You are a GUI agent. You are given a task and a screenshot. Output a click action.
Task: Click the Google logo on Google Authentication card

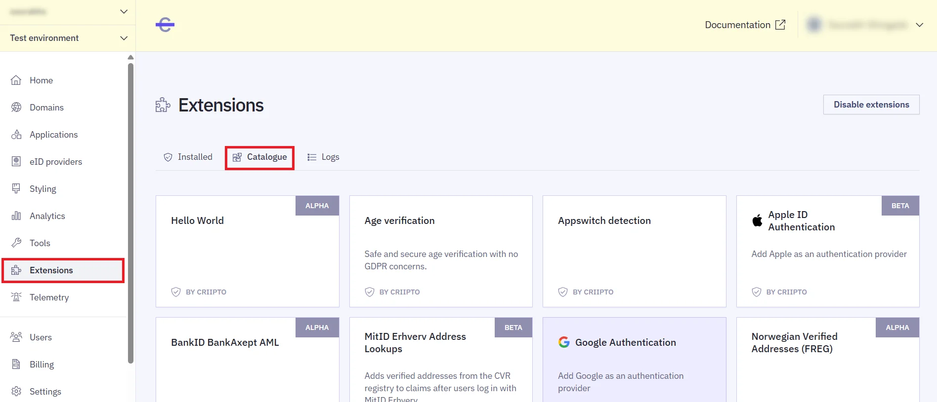[x=564, y=342]
